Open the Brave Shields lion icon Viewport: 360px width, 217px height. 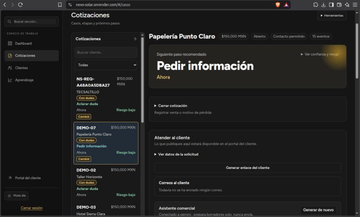coord(277,4)
